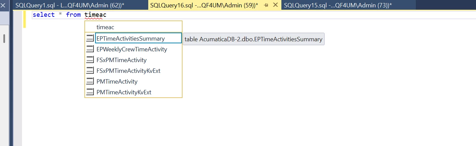Click table icon beside PMTimeActivityKvExt
476x146 pixels.
pyautogui.click(x=90, y=92)
